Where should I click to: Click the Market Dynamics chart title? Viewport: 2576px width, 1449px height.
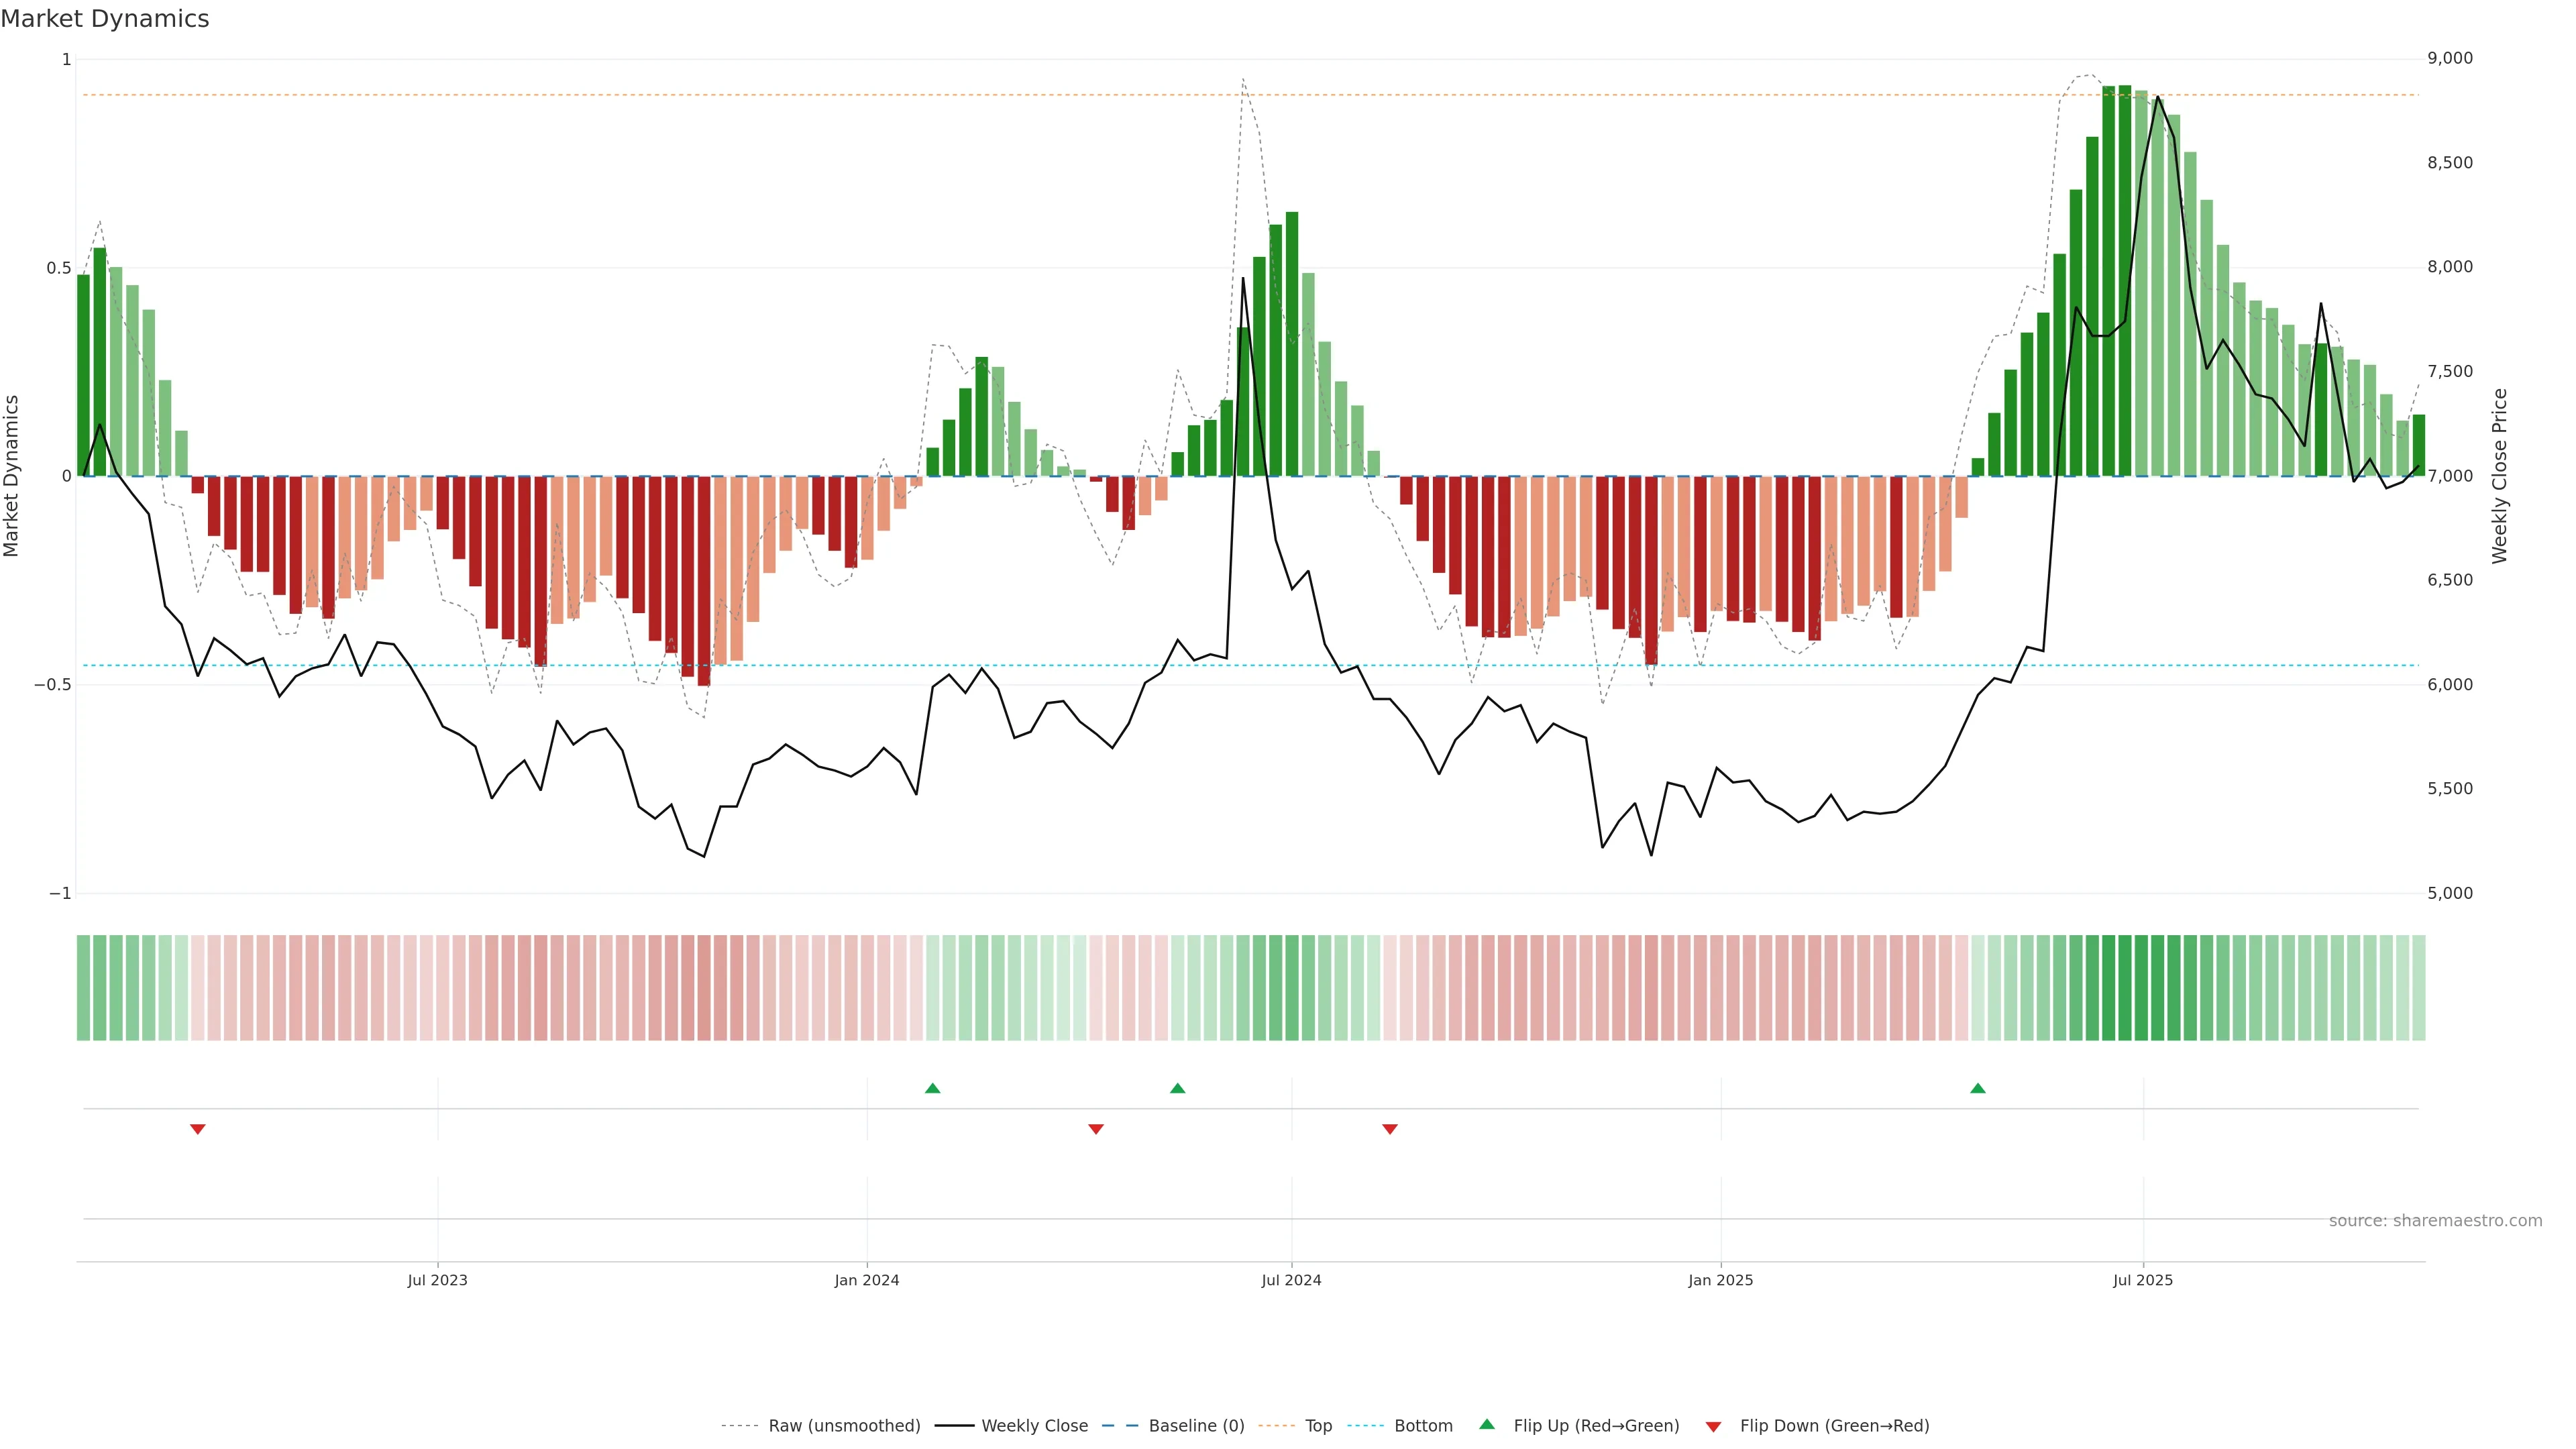105,19
